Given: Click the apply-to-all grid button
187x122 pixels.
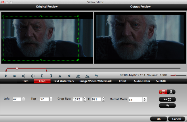Looking at the screenshot, I should click(x=167, y=99).
